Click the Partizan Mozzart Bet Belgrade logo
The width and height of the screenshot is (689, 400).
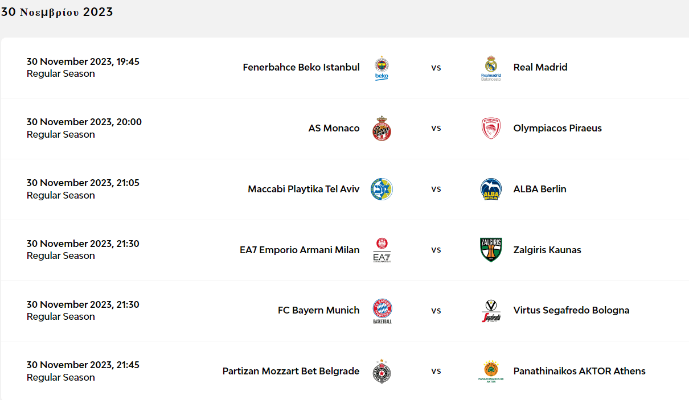382,372
